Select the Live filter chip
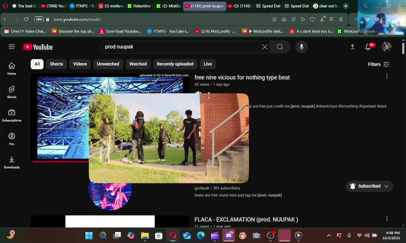The height and width of the screenshot is (243, 406). point(208,64)
